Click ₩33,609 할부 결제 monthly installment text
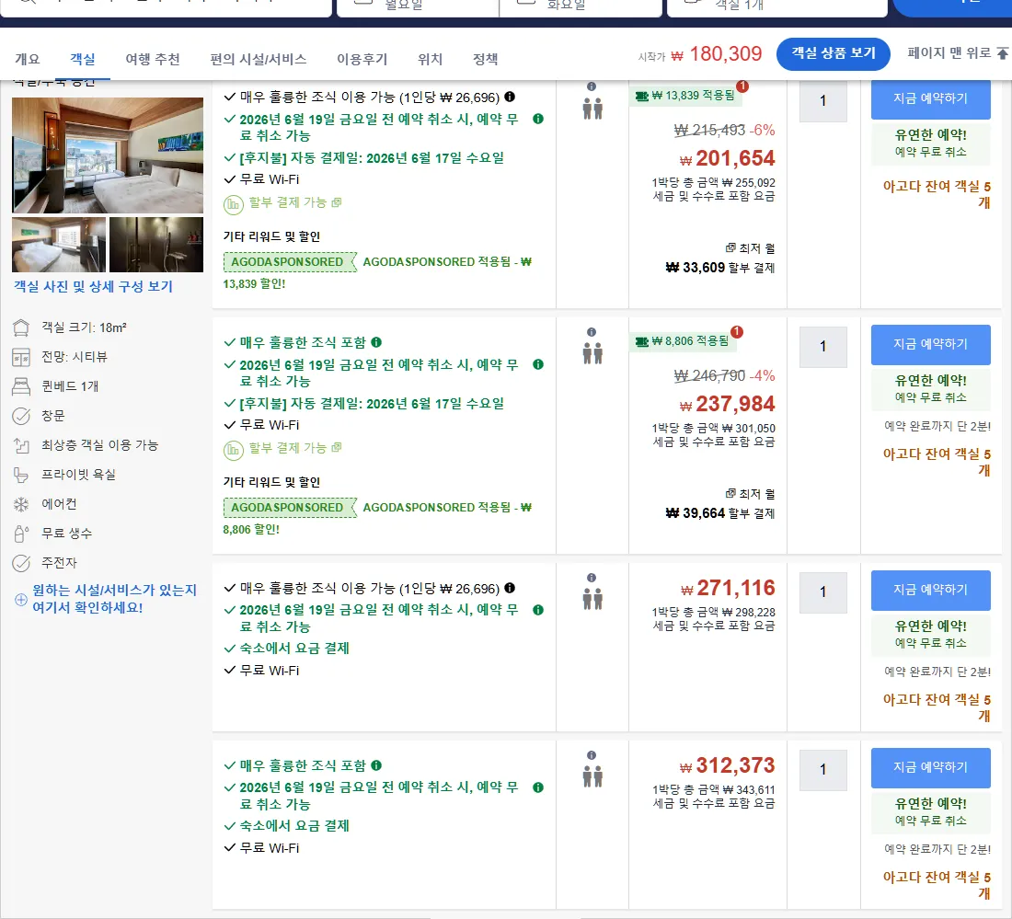Screen dimensions: 1012x919 tap(720, 268)
